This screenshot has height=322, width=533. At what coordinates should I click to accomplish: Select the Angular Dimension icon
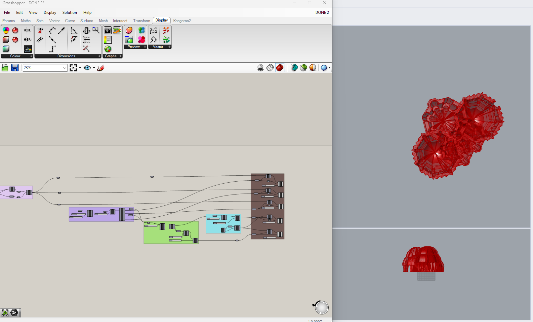pos(74,30)
